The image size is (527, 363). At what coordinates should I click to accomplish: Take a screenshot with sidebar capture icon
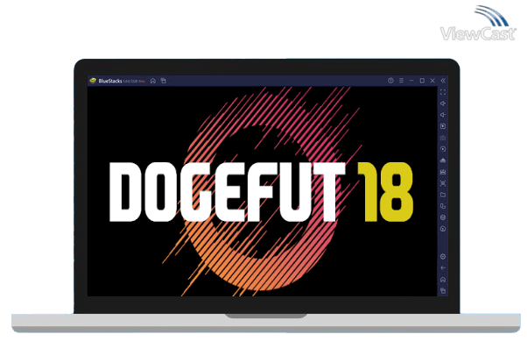tap(443, 183)
